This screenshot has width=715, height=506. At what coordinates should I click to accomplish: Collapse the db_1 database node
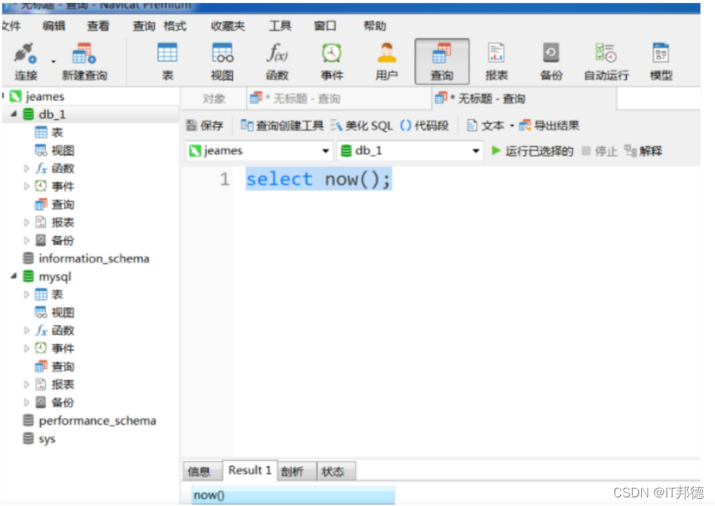point(14,114)
